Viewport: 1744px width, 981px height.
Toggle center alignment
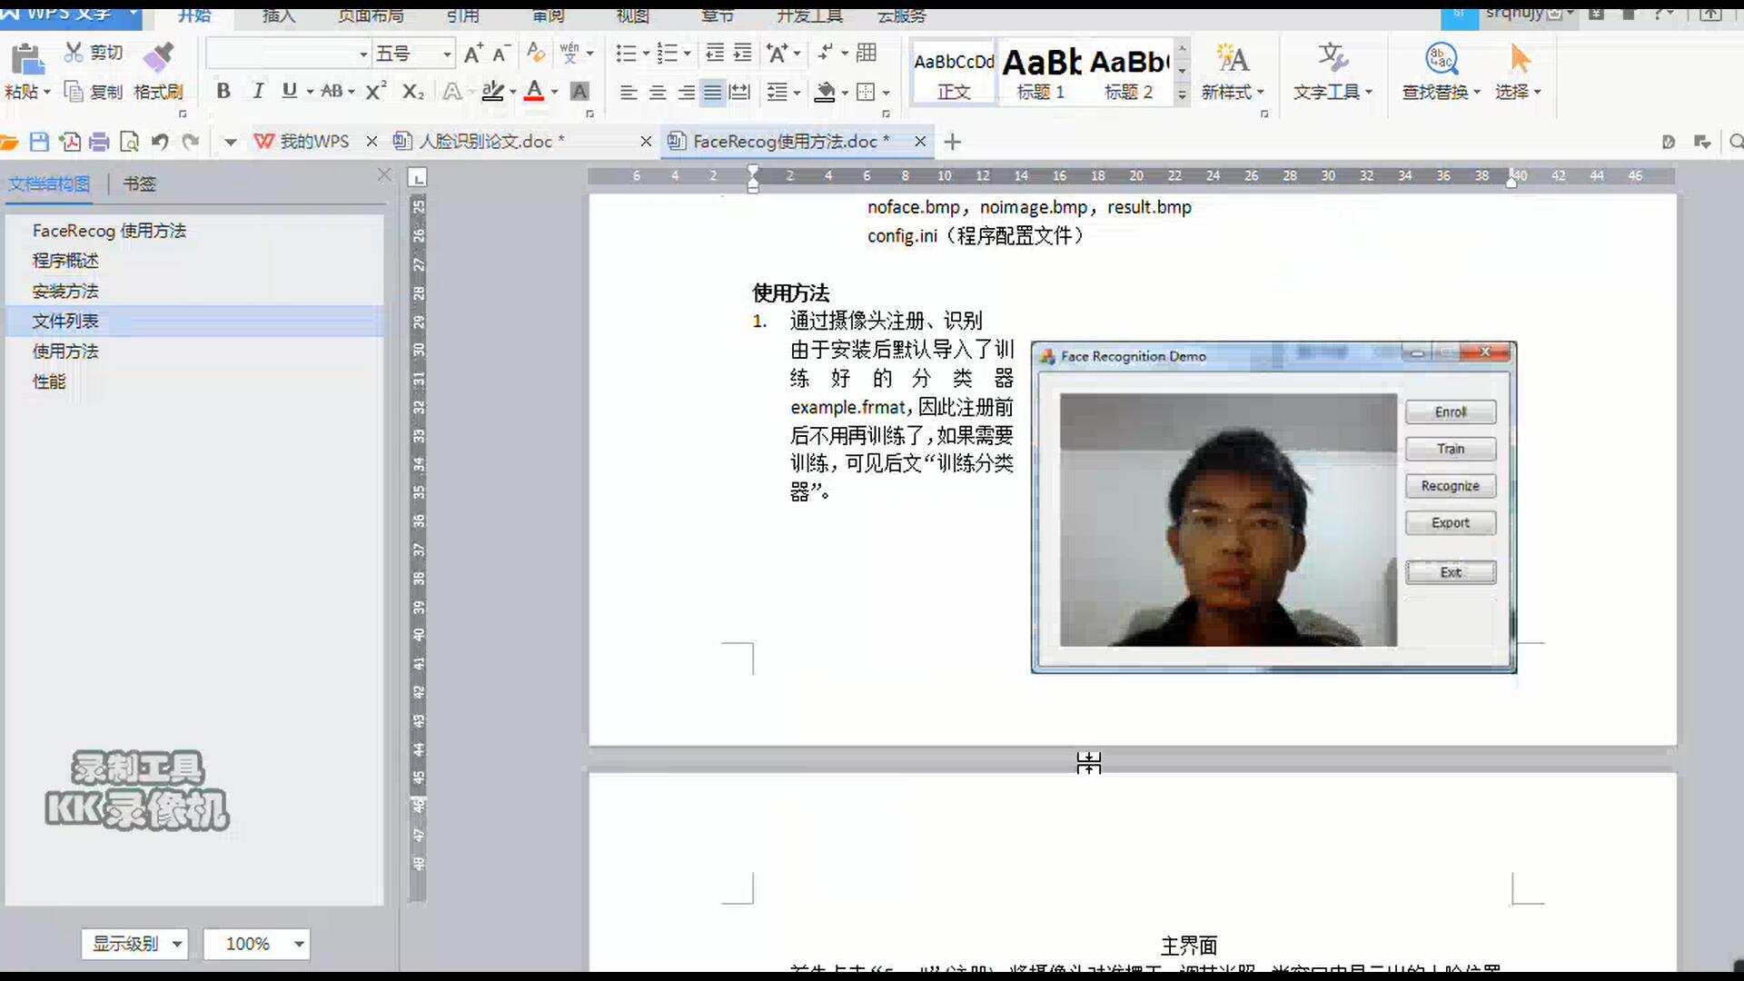tap(657, 92)
